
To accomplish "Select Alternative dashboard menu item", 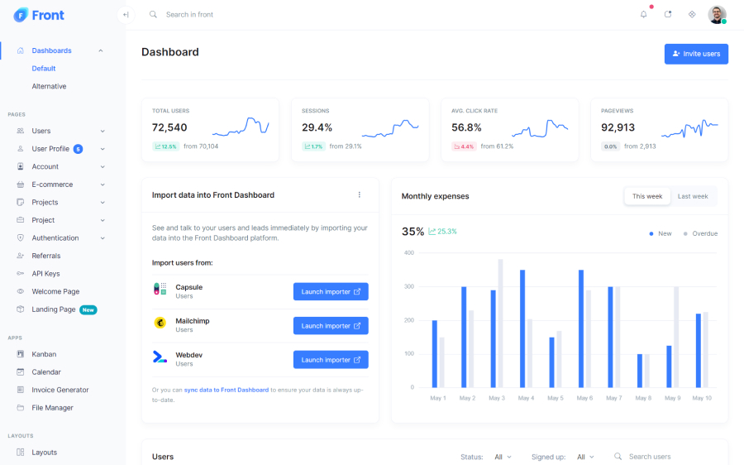I will (49, 86).
